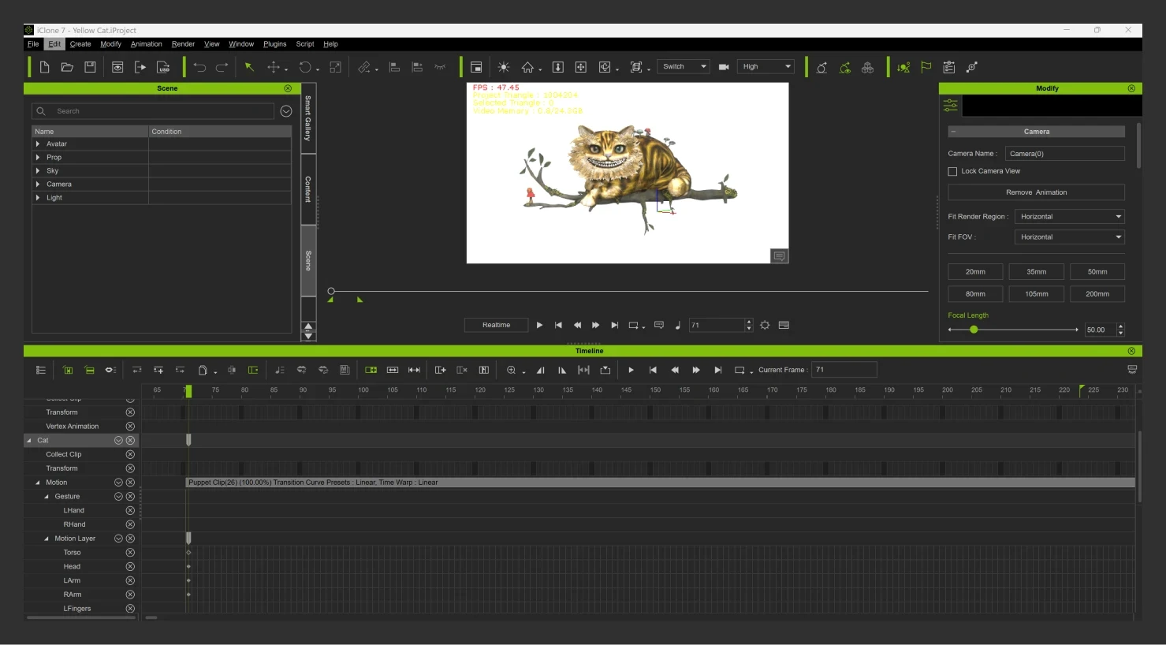Click the green flag toolbar icon

click(x=926, y=67)
